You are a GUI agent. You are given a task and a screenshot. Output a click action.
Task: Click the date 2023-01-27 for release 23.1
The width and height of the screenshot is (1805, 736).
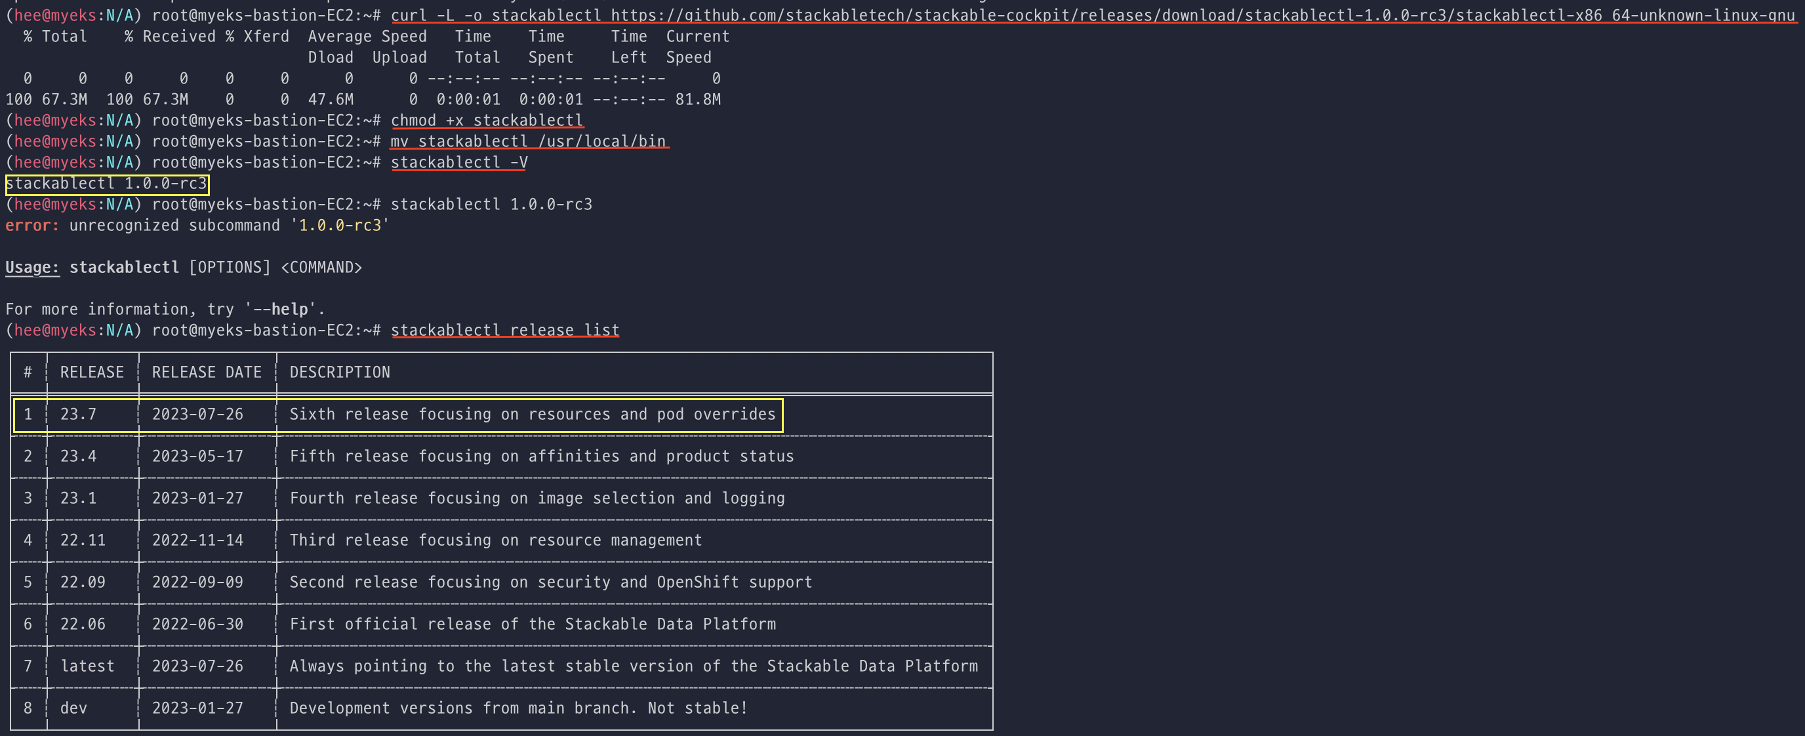[197, 499]
